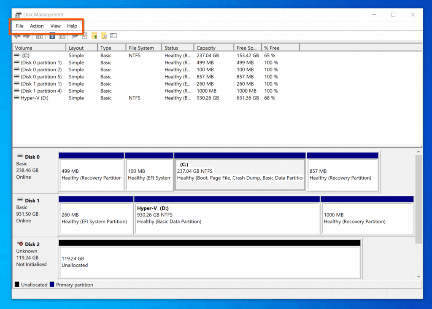Click the scroll up arrow in disk pane
This screenshot has width=432, height=309.
(x=418, y=151)
